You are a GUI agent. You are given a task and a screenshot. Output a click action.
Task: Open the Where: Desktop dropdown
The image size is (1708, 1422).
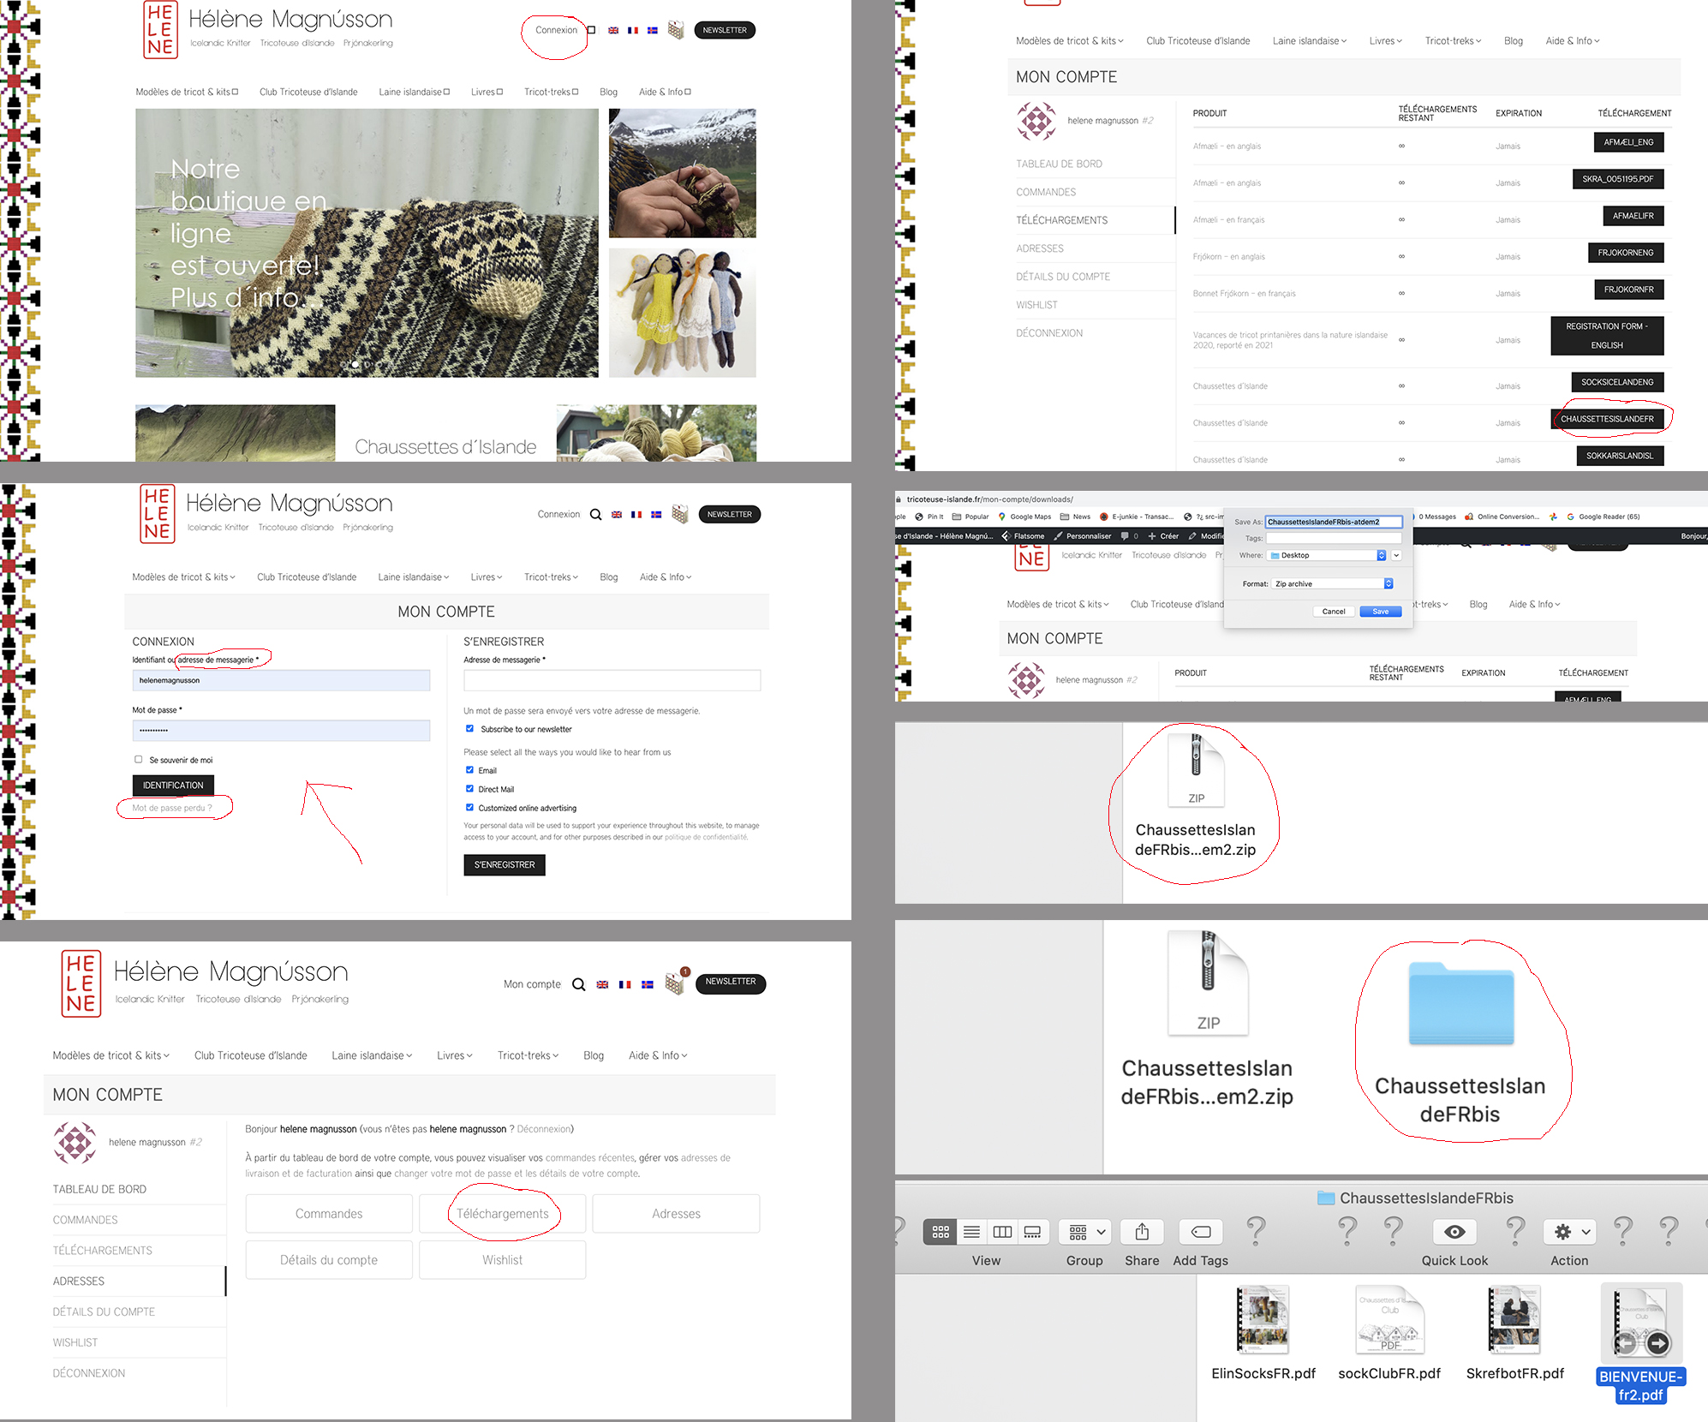tap(1327, 555)
